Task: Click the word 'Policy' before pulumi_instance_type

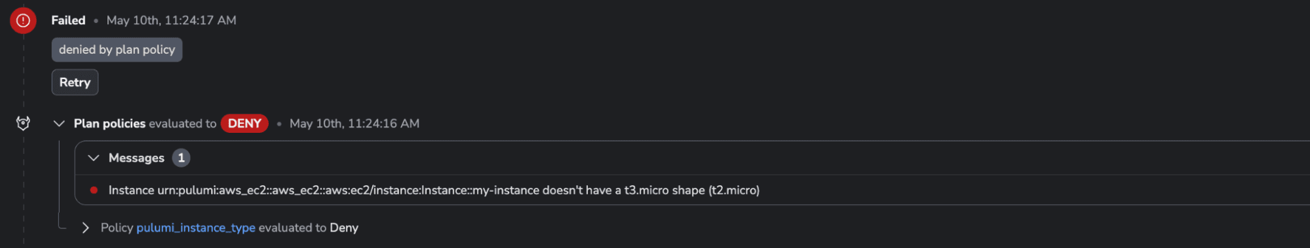Action: click(117, 228)
